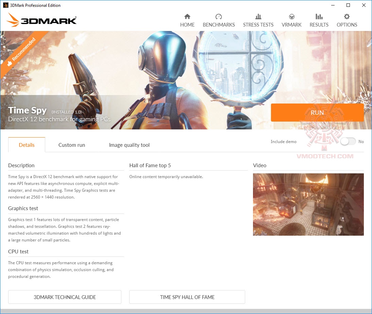
Task: Open VRMark headset icon
Action: click(x=291, y=16)
